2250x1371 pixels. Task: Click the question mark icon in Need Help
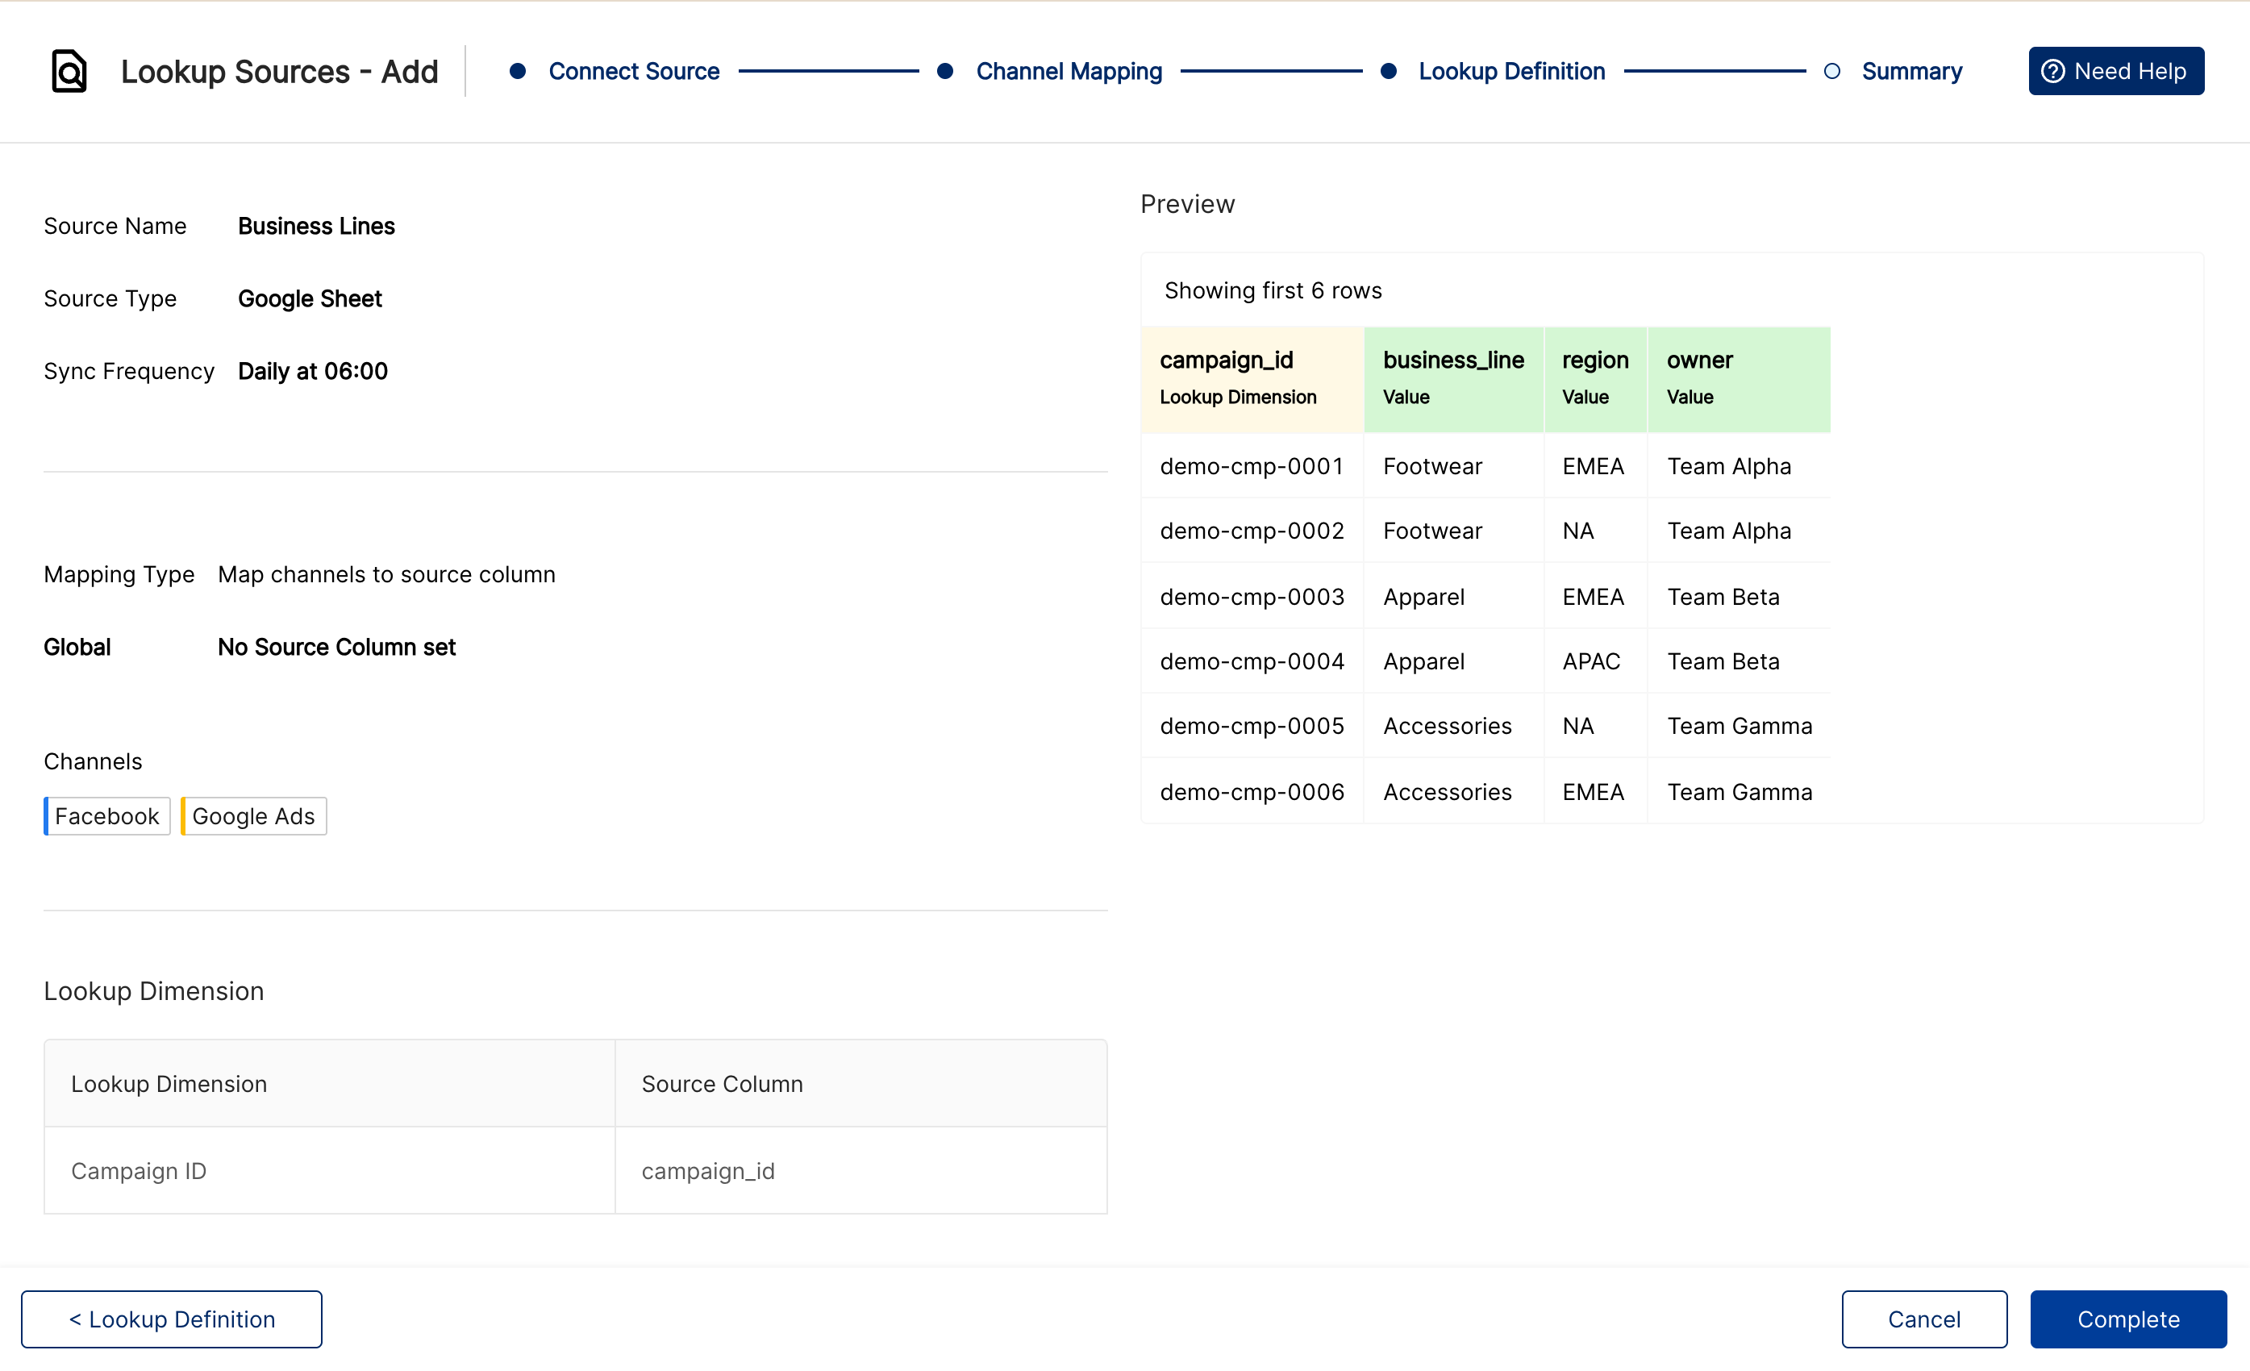tap(2052, 71)
